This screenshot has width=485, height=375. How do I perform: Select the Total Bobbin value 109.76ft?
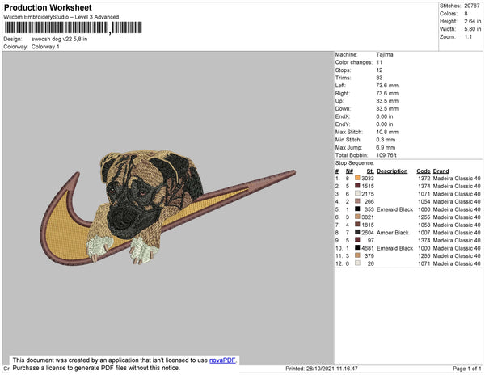(x=386, y=155)
